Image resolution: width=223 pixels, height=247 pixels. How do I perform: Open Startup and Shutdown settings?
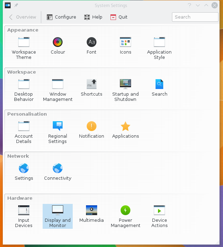click(125, 90)
